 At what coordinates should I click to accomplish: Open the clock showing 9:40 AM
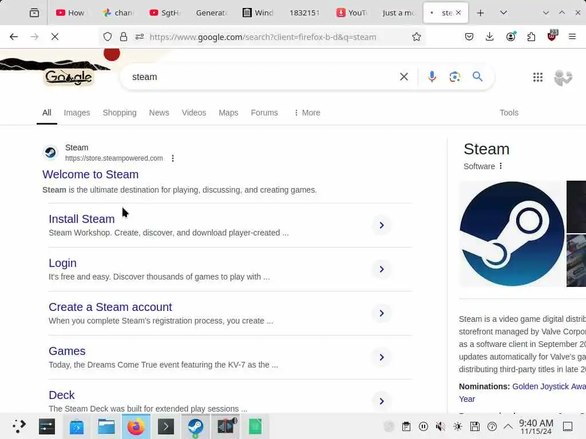point(536,426)
